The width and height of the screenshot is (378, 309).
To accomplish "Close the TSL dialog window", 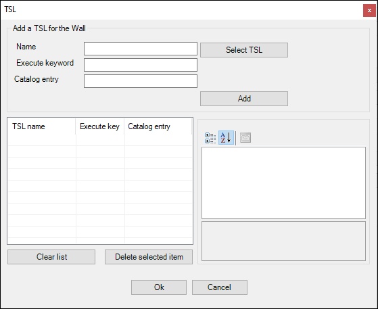I will pyautogui.click(x=369, y=11).
